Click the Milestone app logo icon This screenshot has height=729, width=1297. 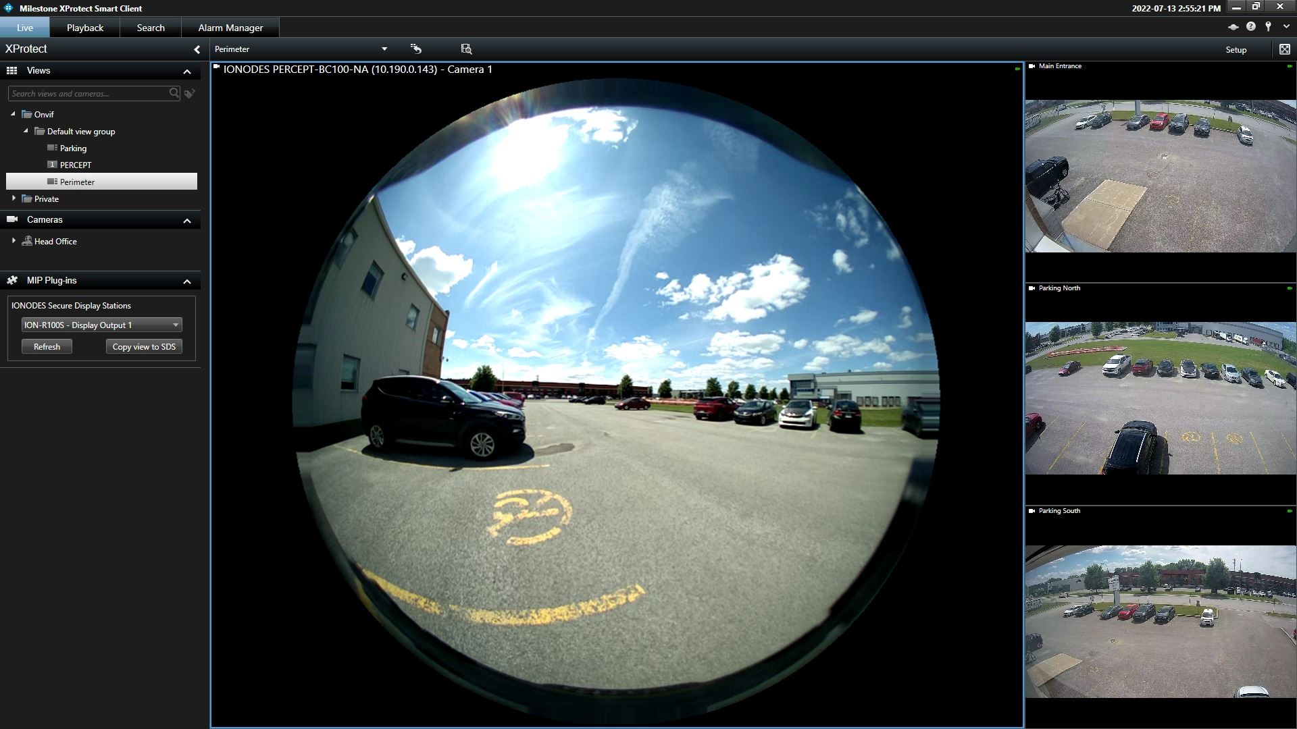(x=8, y=8)
